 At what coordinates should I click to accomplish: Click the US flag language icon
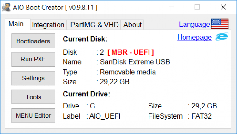(220, 24)
